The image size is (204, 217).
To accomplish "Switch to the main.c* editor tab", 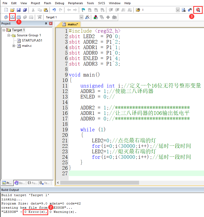I will click(72, 24).
